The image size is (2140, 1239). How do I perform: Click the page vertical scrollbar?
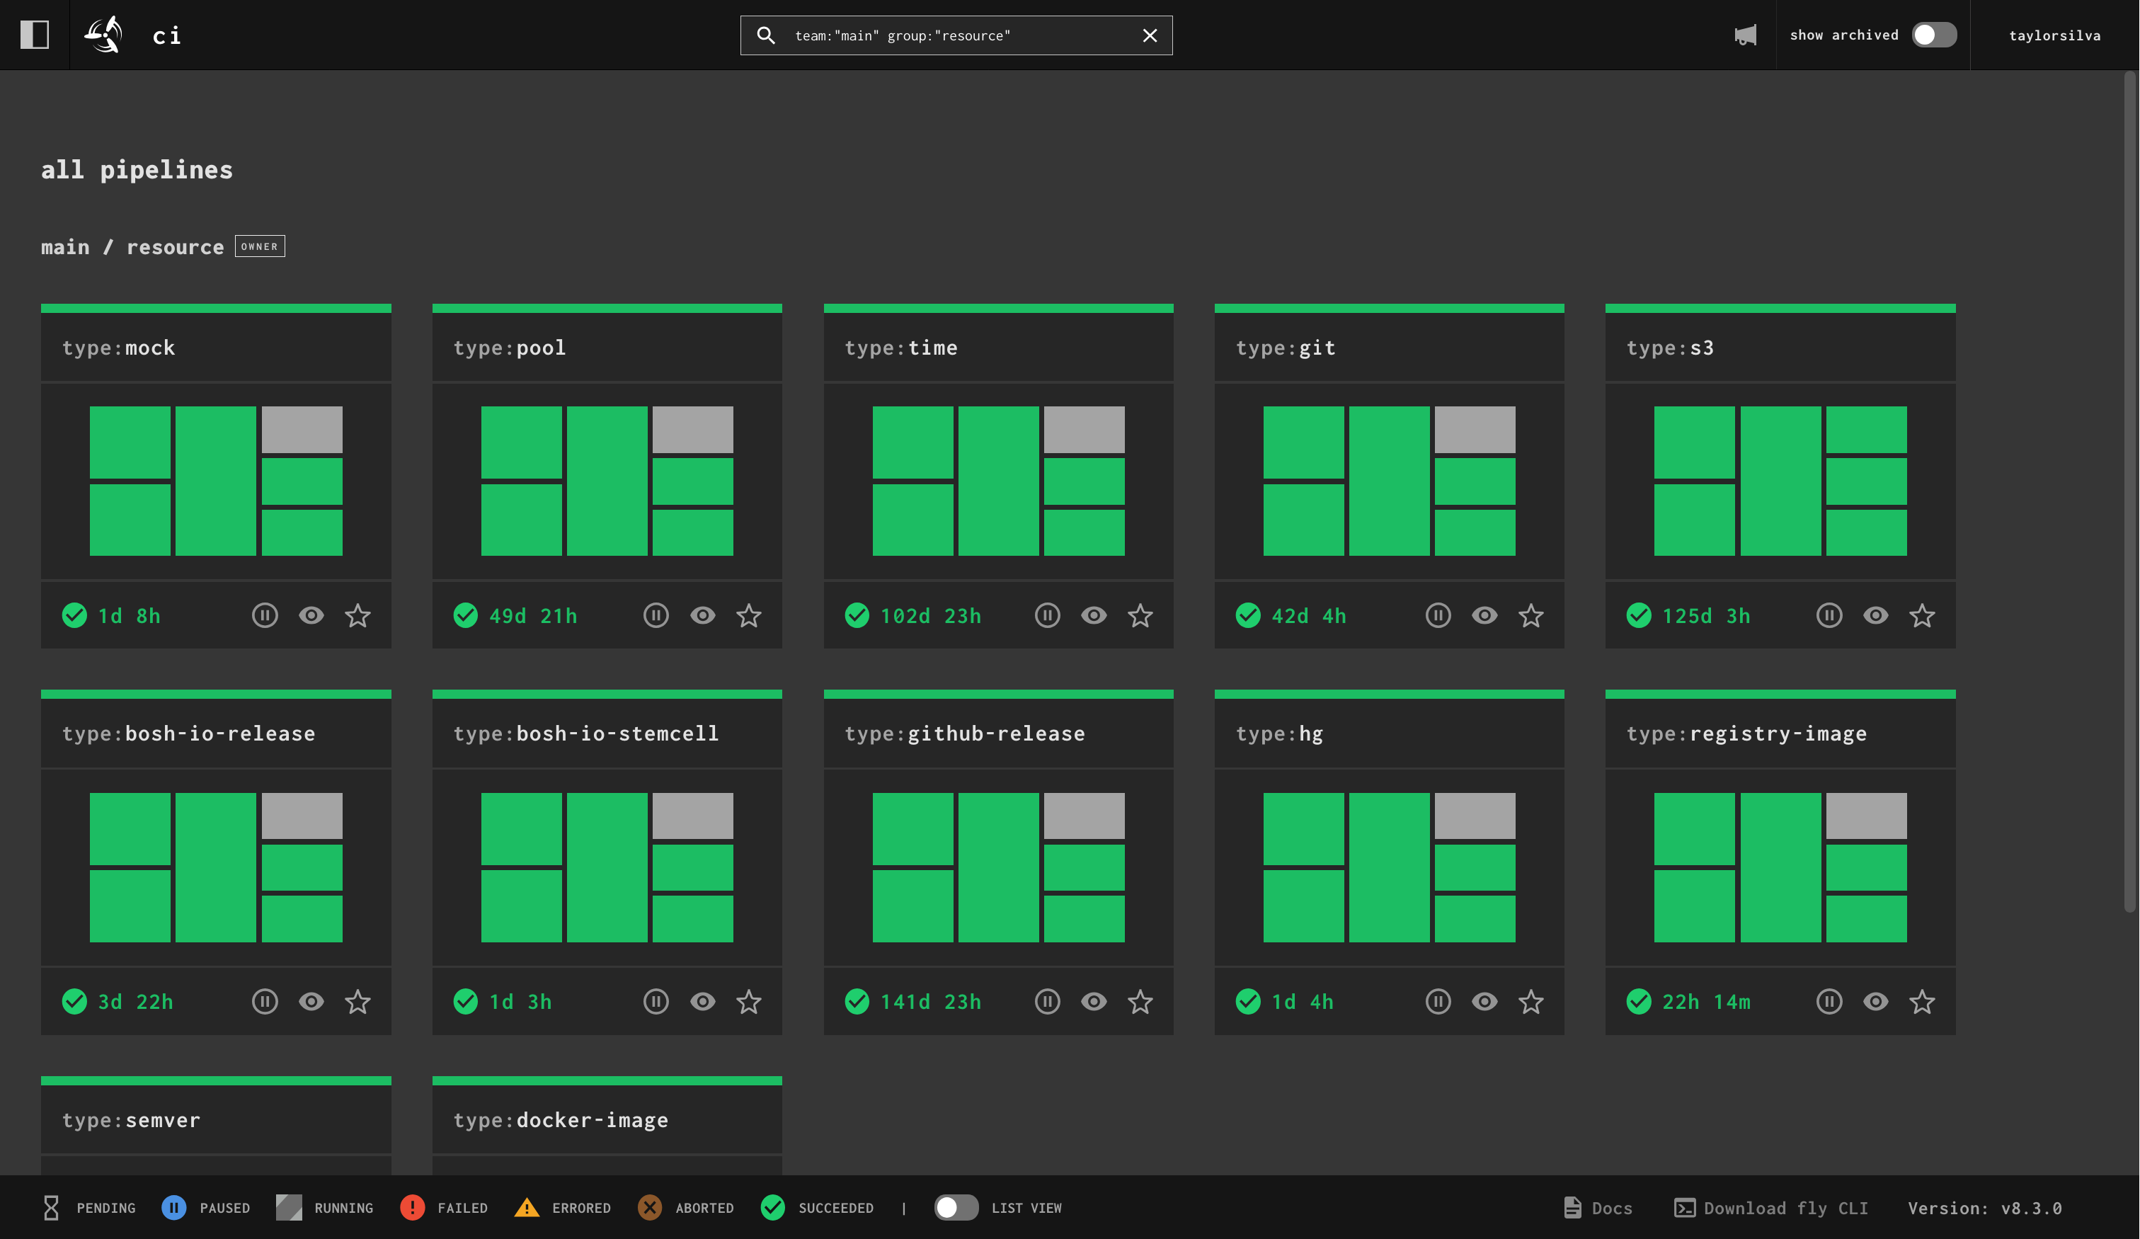pos(2130,493)
